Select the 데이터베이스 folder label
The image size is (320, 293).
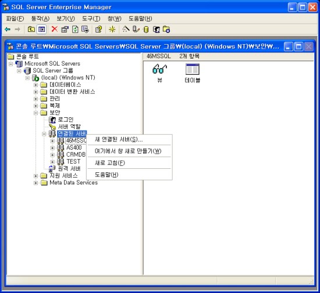point(65,85)
